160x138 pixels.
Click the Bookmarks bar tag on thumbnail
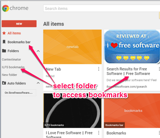(114, 125)
